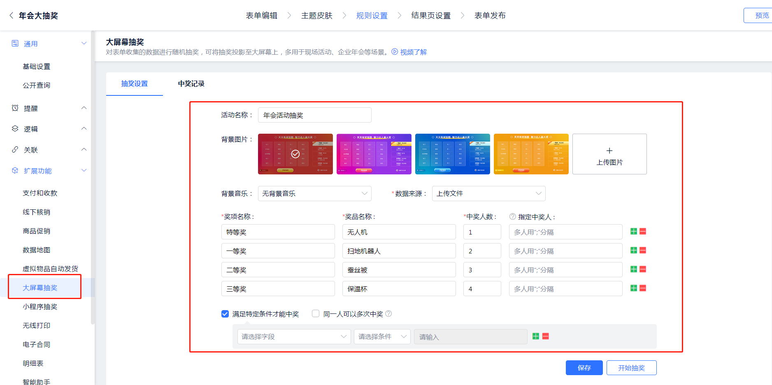The width and height of the screenshot is (772, 385).
Task: Open 支付和收款 in sidebar
Action: coord(40,193)
